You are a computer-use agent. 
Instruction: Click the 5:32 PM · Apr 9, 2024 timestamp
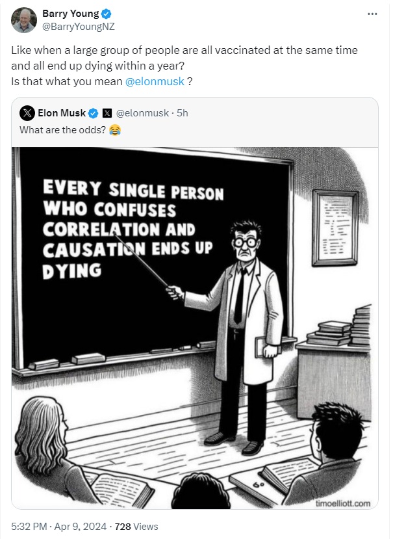click(x=58, y=527)
